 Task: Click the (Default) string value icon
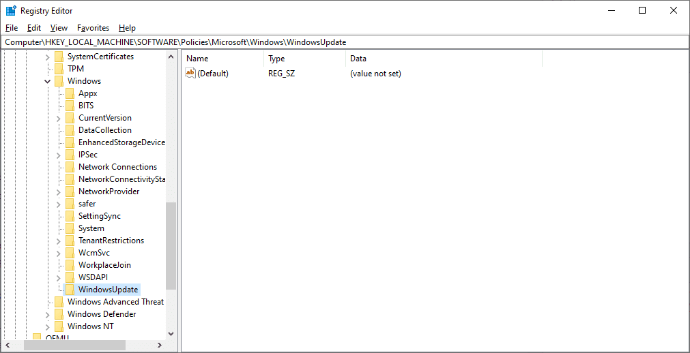[190, 74]
